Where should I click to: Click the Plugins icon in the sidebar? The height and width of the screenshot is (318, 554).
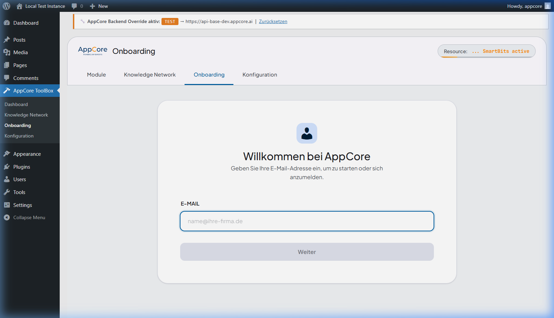[7, 167]
